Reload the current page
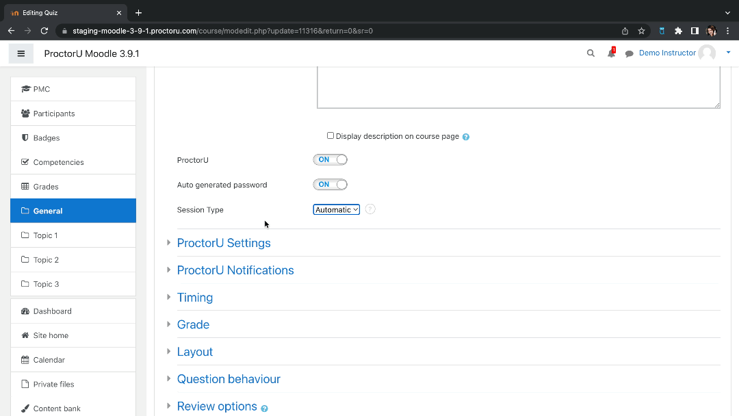Screen dimensions: 739x416 (x=44, y=31)
